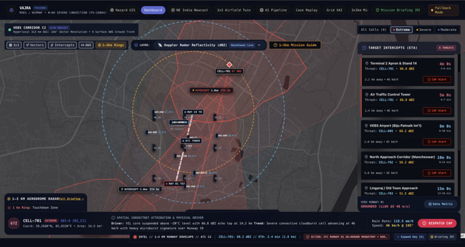This screenshot has width=465, height=247.
Task: Click the RainViewer Live badge
Action: tap(242, 45)
